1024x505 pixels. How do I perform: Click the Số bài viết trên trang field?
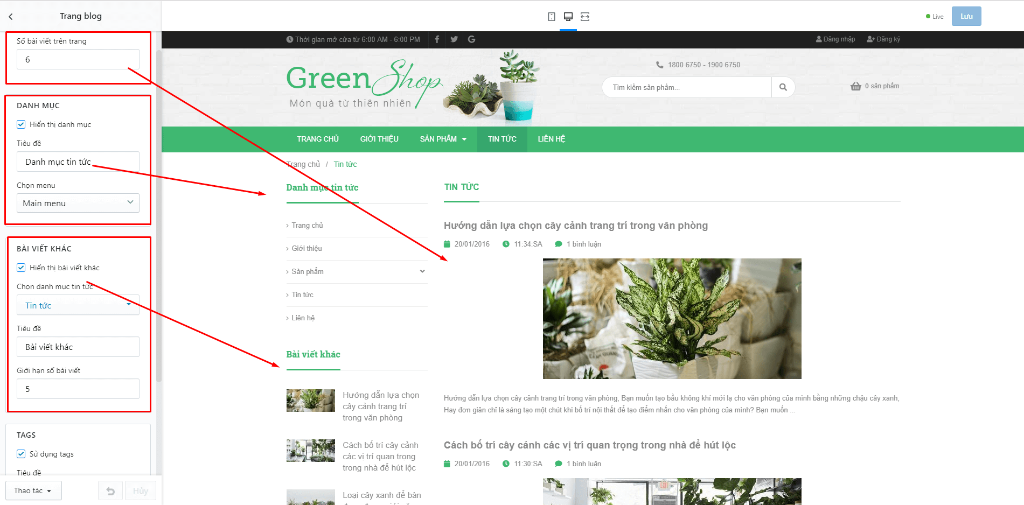(x=78, y=59)
